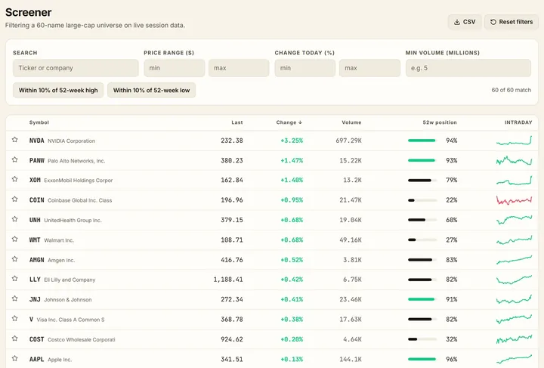Click the 697.29K volume value

tap(348, 141)
